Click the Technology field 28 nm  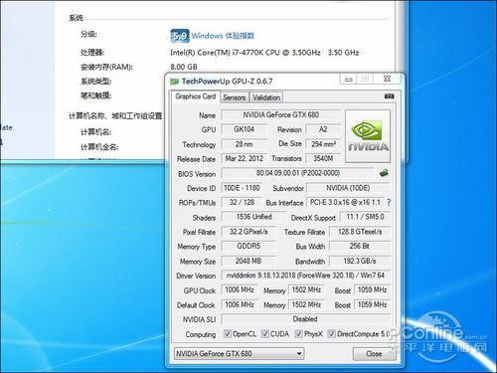point(244,144)
